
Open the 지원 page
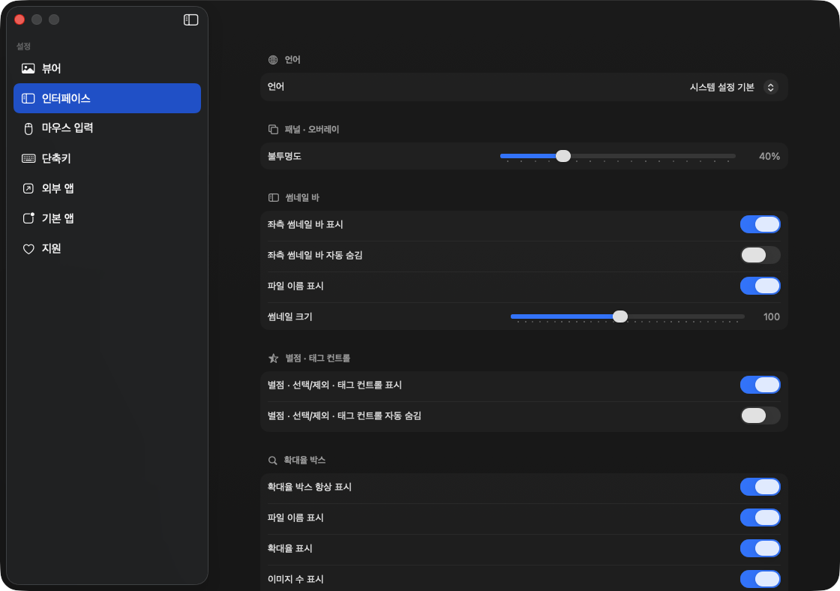pyautogui.click(x=107, y=248)
